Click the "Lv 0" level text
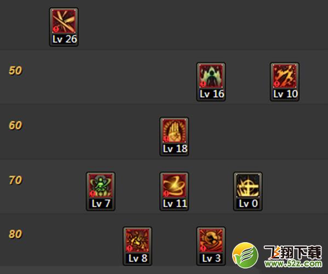 248,203
